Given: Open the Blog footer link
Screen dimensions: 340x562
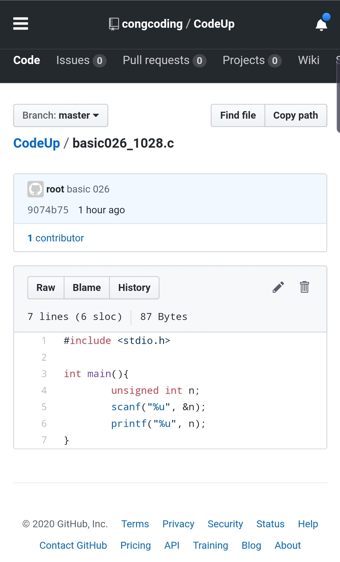Looking at the screenshot, I should coord(251,545).
